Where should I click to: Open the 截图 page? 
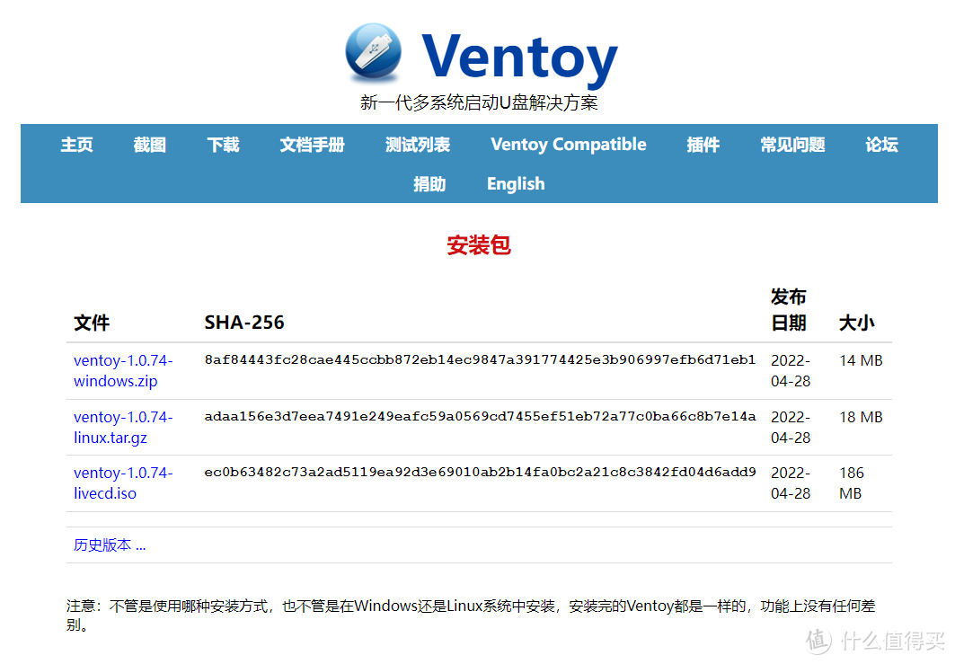coord(148,145)
